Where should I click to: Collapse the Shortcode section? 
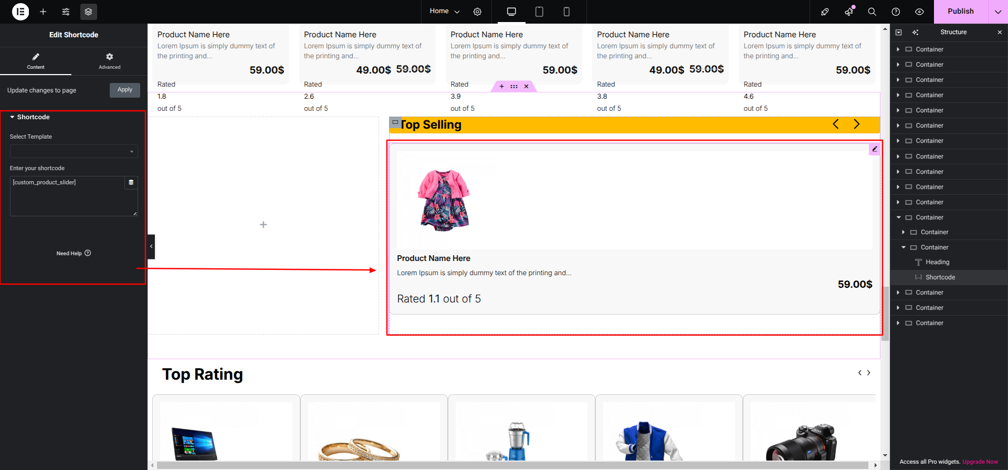[30, 117]
